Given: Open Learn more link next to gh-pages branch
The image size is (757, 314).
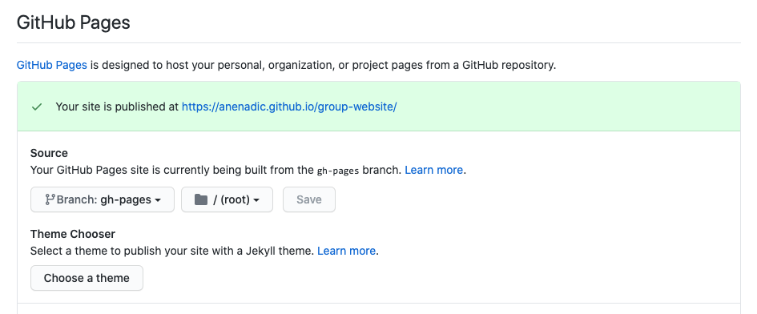Looking at the screenshot, I should [434, 170].
